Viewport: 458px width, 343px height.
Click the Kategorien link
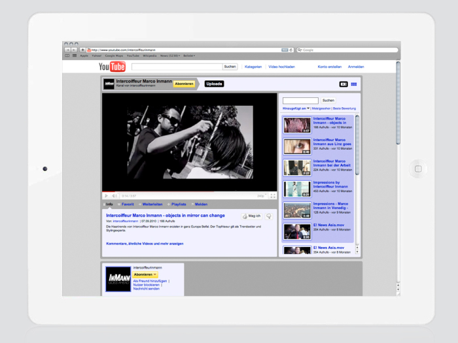click(x=253, y=67)
